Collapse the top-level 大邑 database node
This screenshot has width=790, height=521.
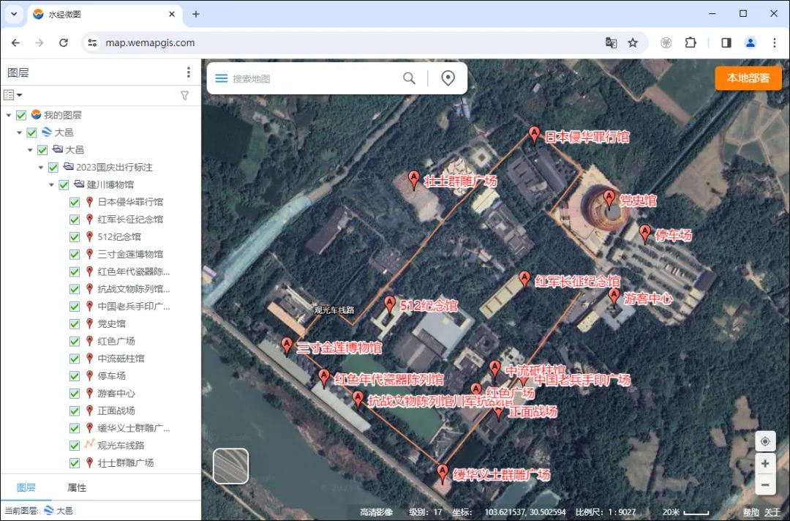pyautogui.click(x=19, y=132)
